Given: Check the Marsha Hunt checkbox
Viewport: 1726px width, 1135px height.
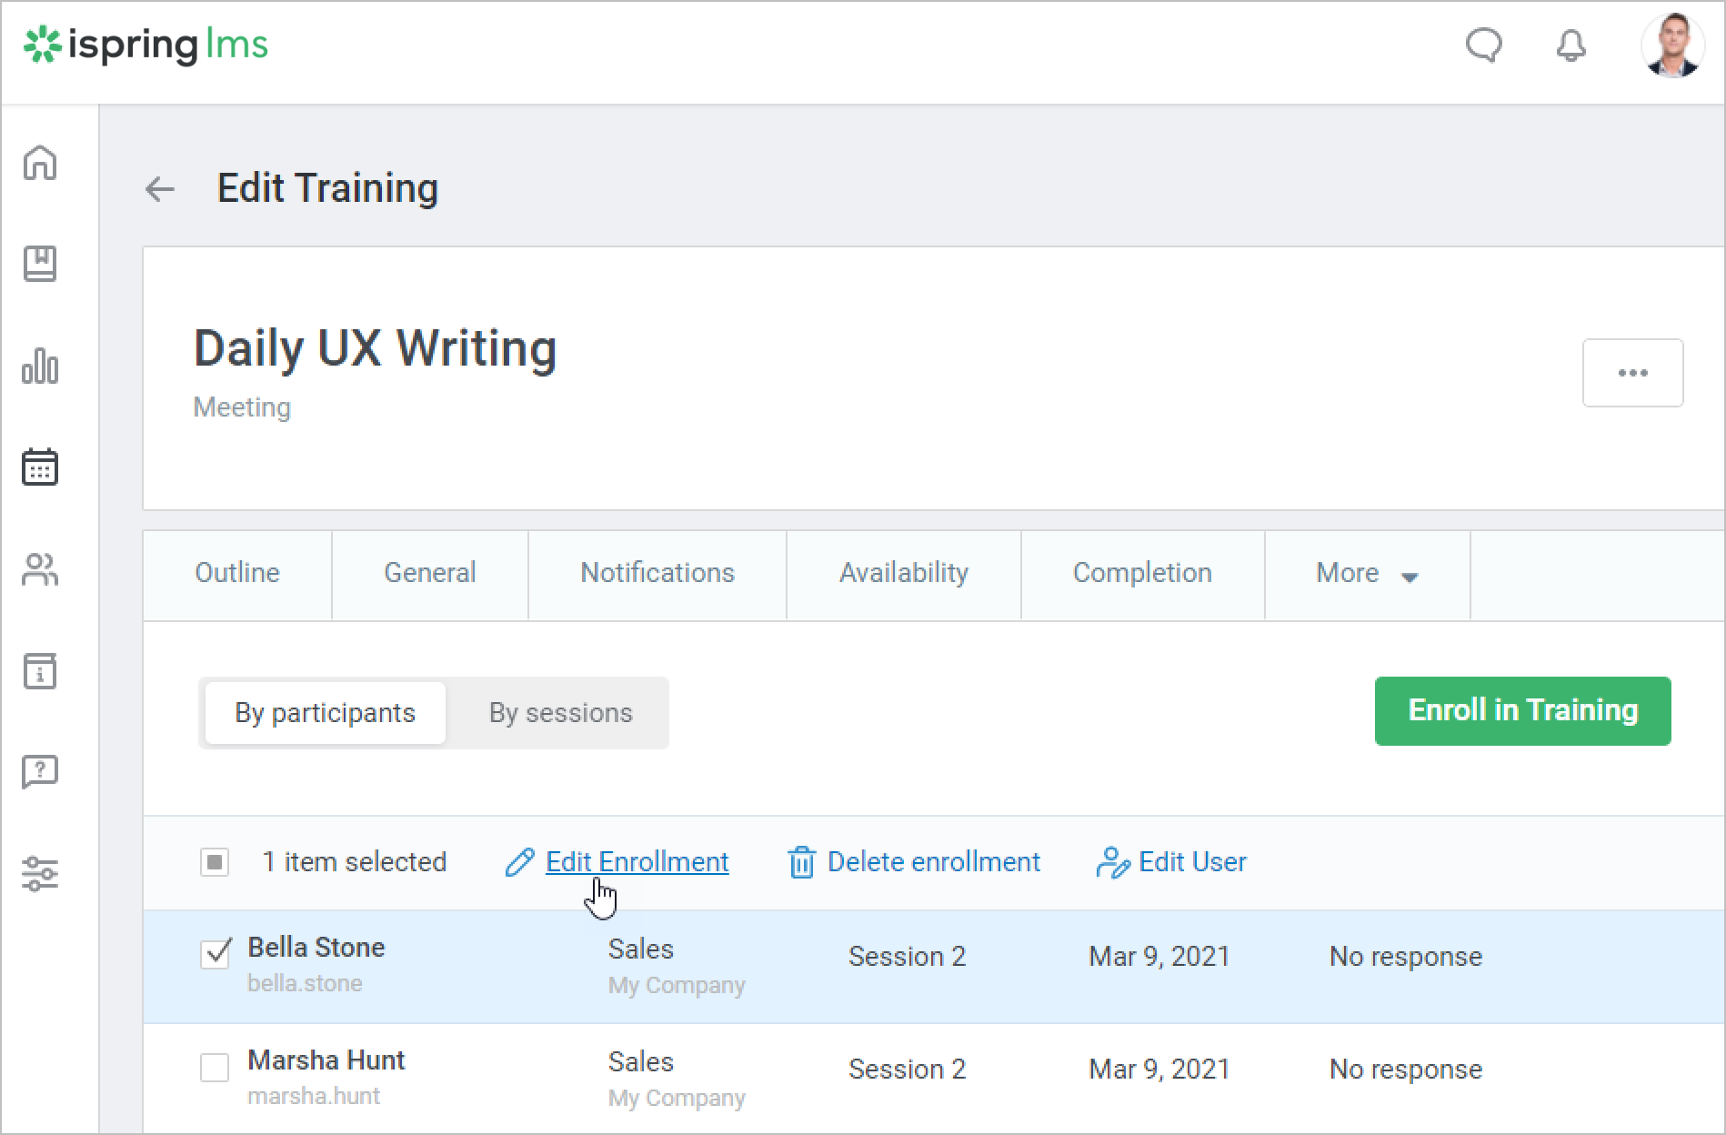Looking at the screenshot, I should [216, 1067].
